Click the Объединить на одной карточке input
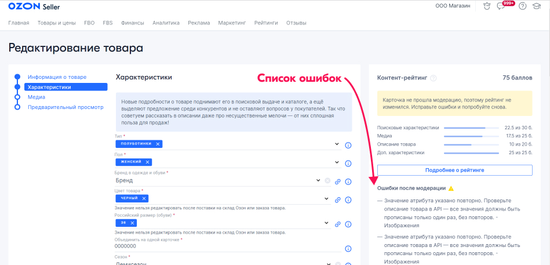 [228, 246]
